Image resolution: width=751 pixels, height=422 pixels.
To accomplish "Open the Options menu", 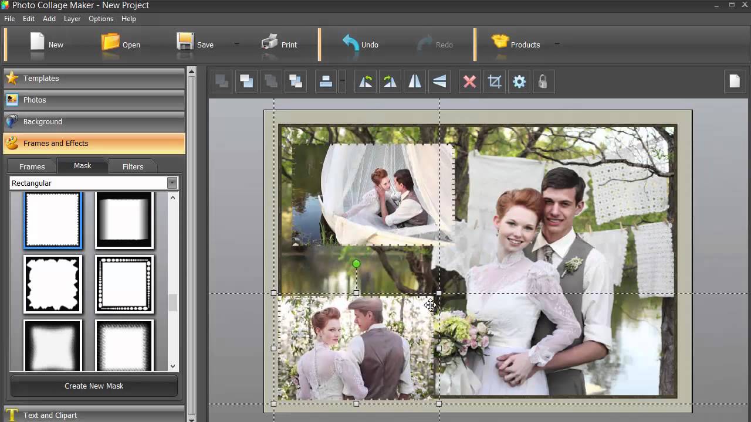I will coord(101,19).
